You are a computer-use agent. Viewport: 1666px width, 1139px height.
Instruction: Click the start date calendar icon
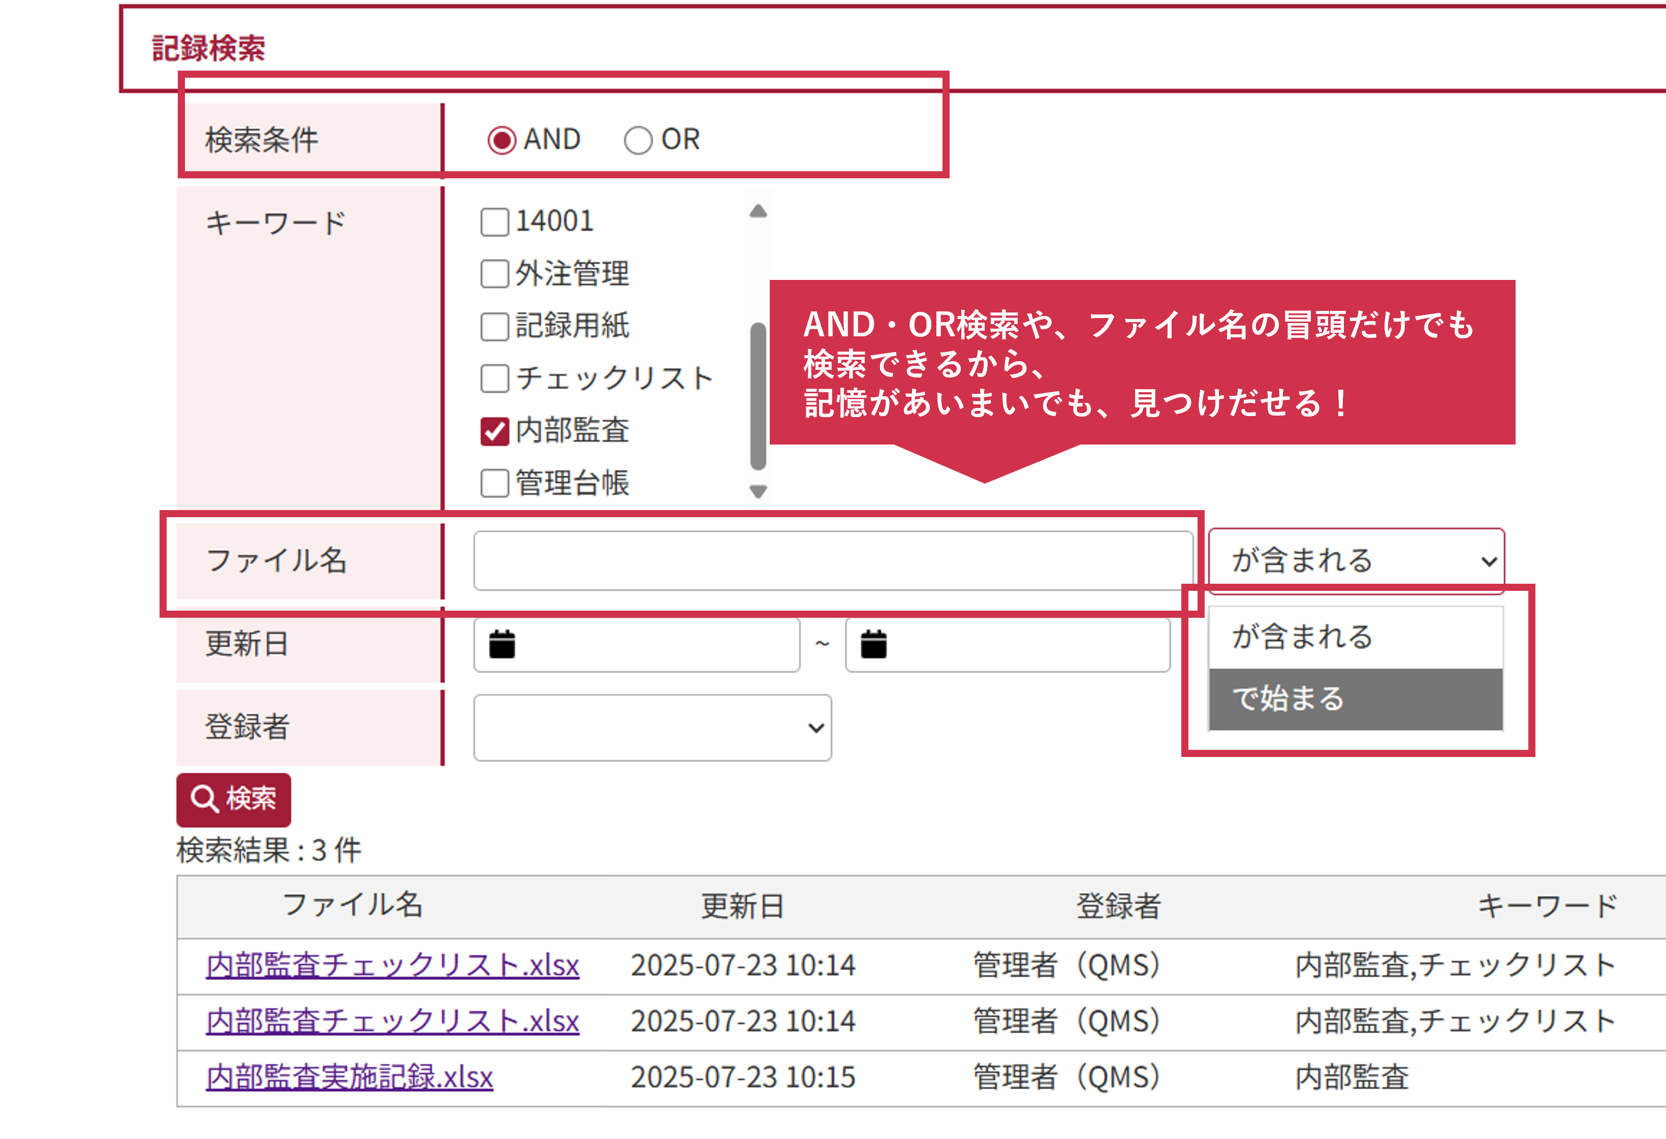[x=502, y=644]
